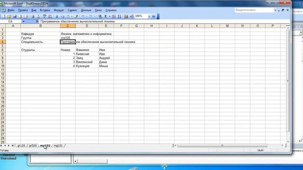The image size is (303, 170).
Task: Open the Ask a Question dropdown arrow
Action: click(x=275, y=10)
